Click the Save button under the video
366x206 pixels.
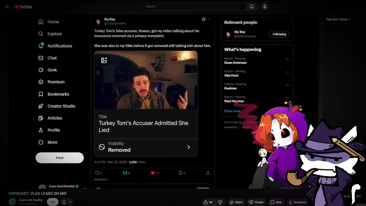276,202
